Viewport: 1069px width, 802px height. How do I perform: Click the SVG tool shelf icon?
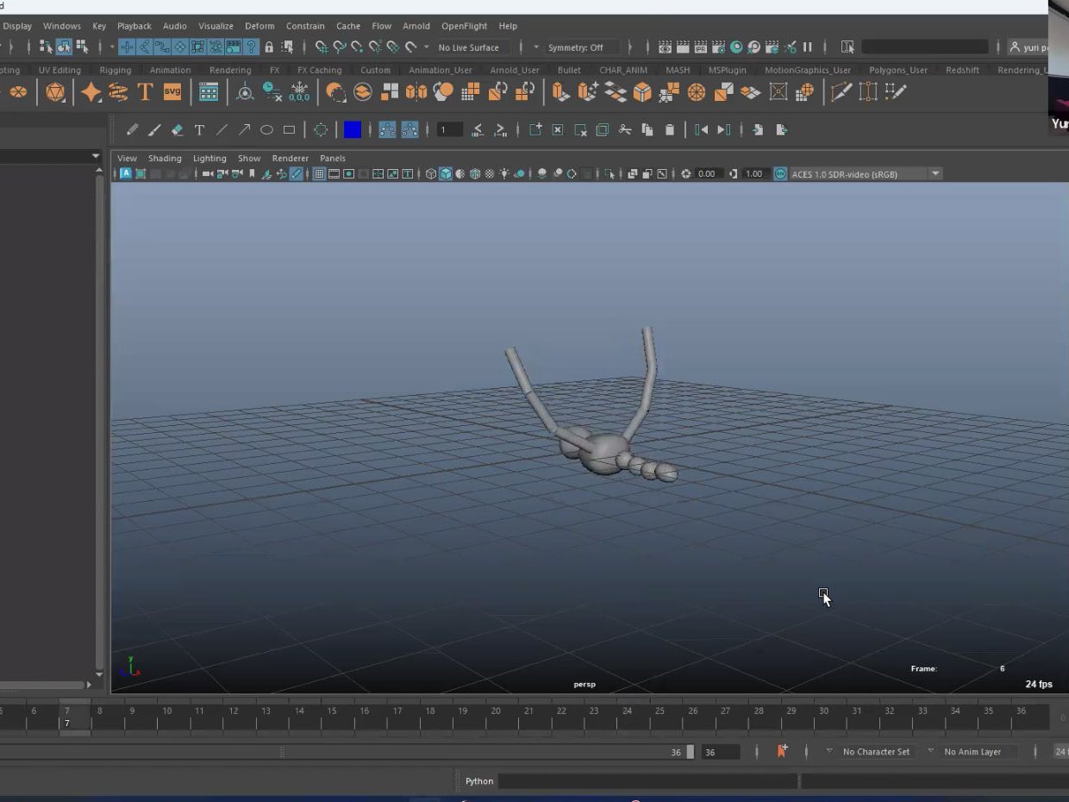pyautogui.click(x=172, y=92)
